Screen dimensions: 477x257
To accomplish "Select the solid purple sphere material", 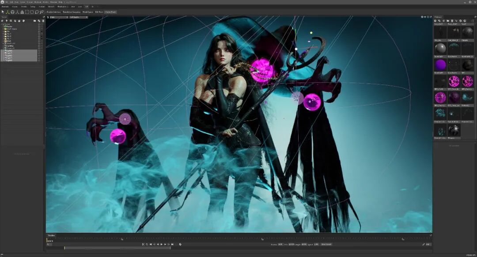I will pyautogui.click(x=440, y=65).
